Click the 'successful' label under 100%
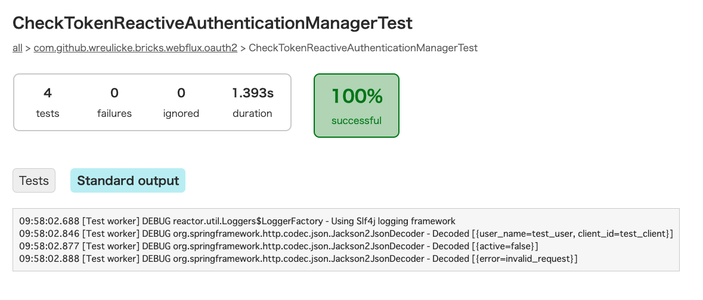The width and height of the screenshot is (703, 300). click(x=357, y=120)
